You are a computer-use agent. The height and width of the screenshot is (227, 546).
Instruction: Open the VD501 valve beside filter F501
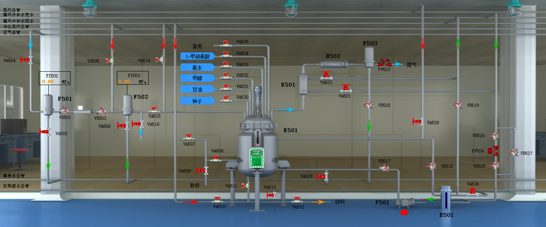coord(64,111)
